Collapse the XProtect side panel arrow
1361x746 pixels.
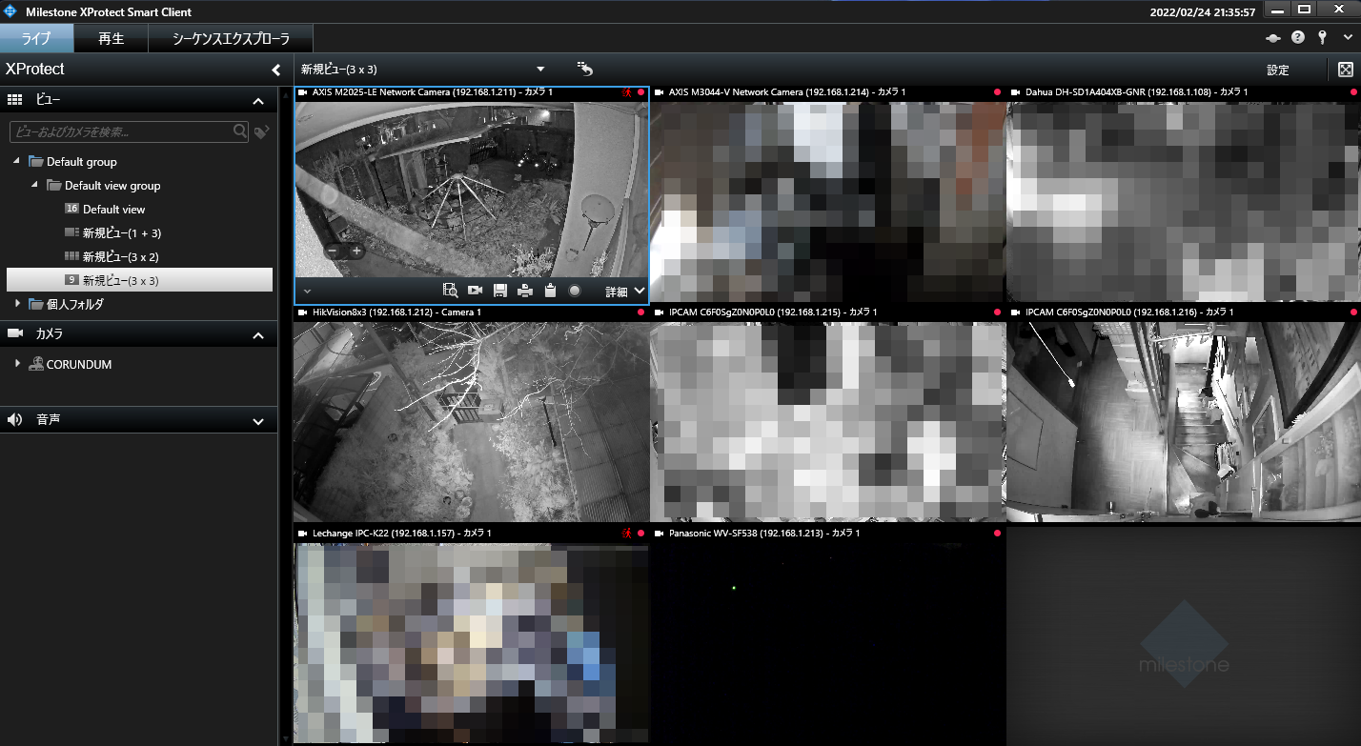(275, 70)
